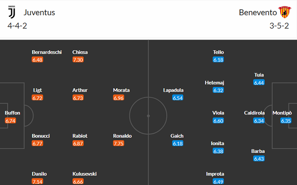Select Viola's 6.60 rating badge
Image resolution: width=297 pixels, height=185 pixels.
click(218, 121)
